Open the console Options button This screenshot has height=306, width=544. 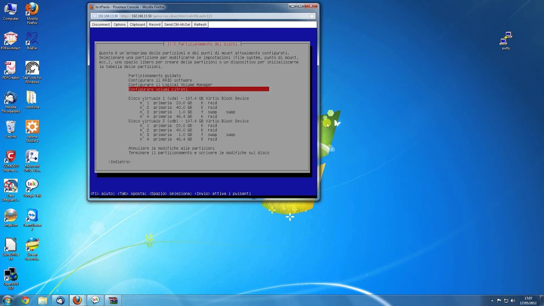[119, 25]
